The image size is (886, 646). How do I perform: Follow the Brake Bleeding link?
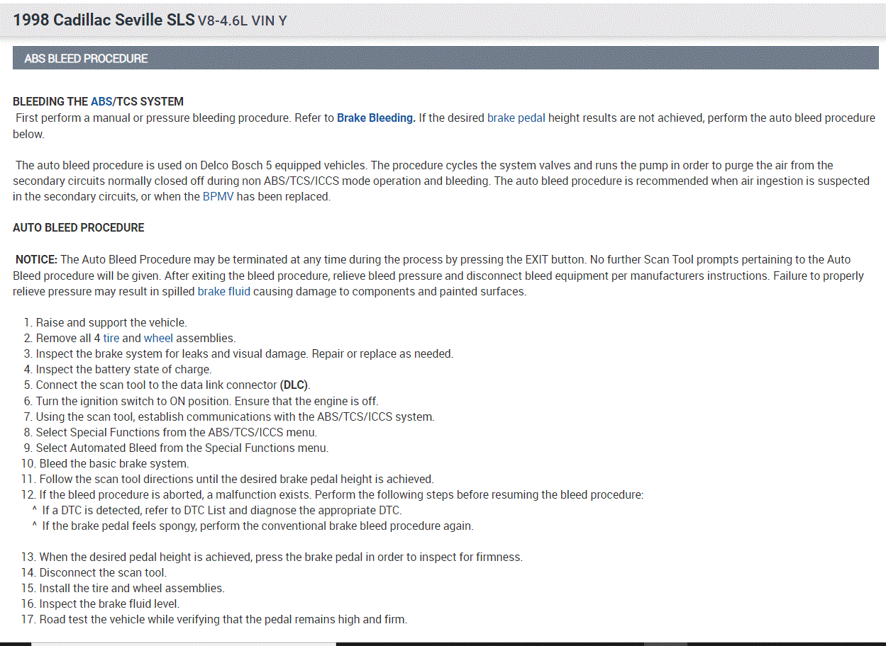pos(375,118)
